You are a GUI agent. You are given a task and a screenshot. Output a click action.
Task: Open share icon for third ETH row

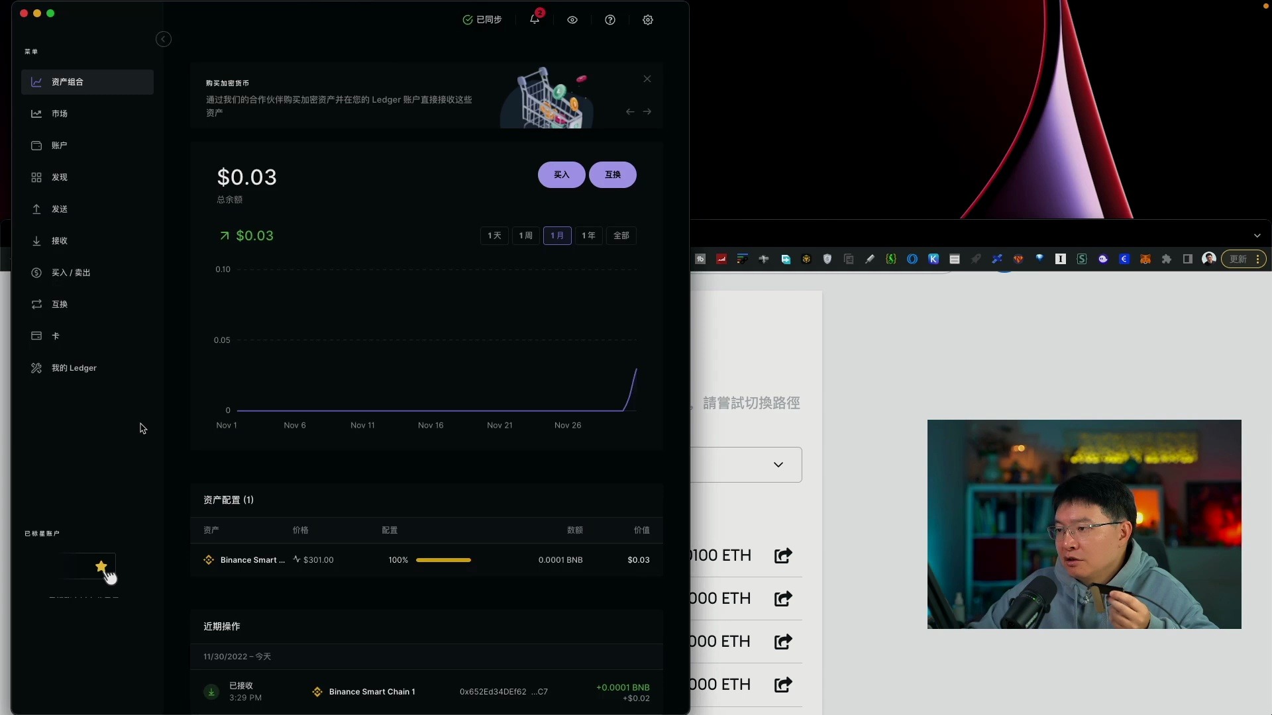tap(783, 642)
